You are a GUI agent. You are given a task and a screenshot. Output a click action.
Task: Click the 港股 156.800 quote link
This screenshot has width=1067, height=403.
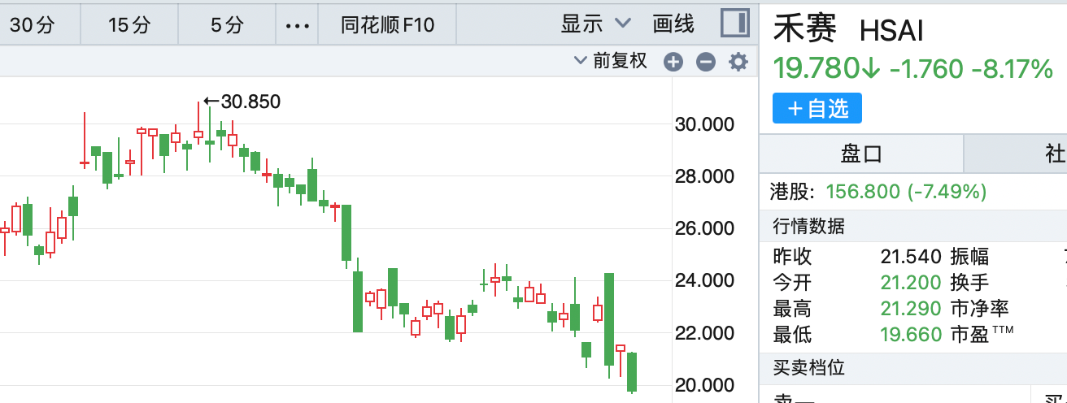[x=878, y=192]
